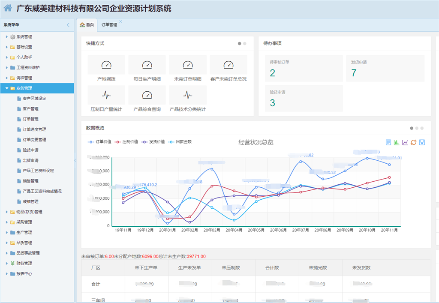Open 销售管理 in the sidebar
This screenshot has height=303, width=439.
tap(30, 181)
